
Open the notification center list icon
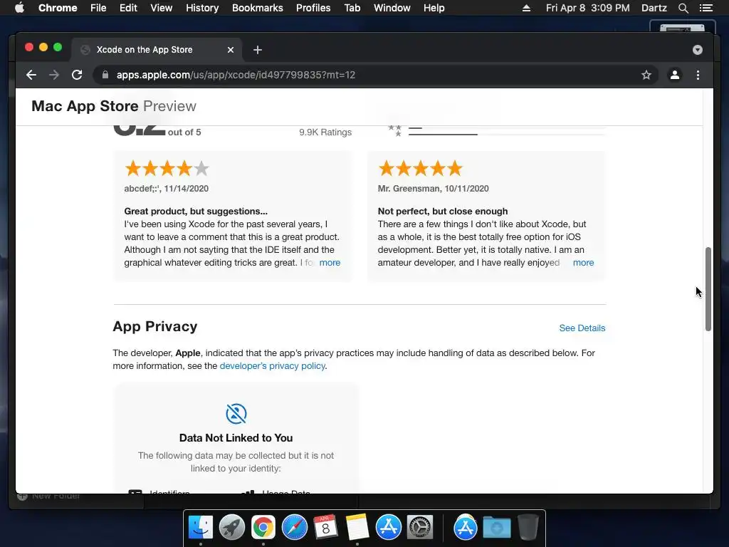706,8
